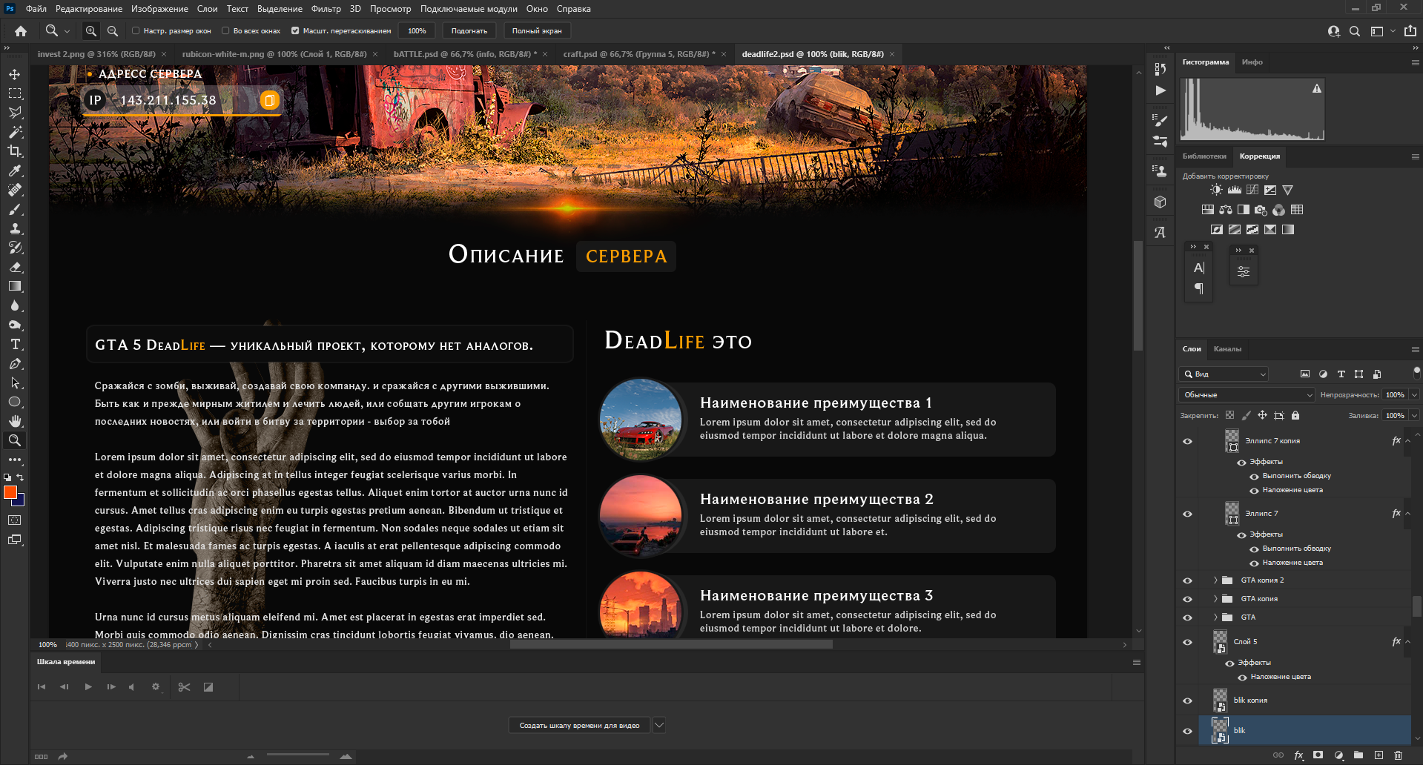This screenshot has height=765, width=1423.
Task: Select the Blur tool
Action: (x=15, y=305)
